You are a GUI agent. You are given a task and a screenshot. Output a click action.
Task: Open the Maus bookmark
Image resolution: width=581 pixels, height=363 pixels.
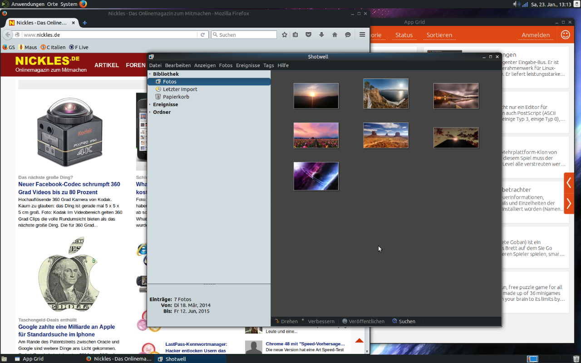(28, 47)
